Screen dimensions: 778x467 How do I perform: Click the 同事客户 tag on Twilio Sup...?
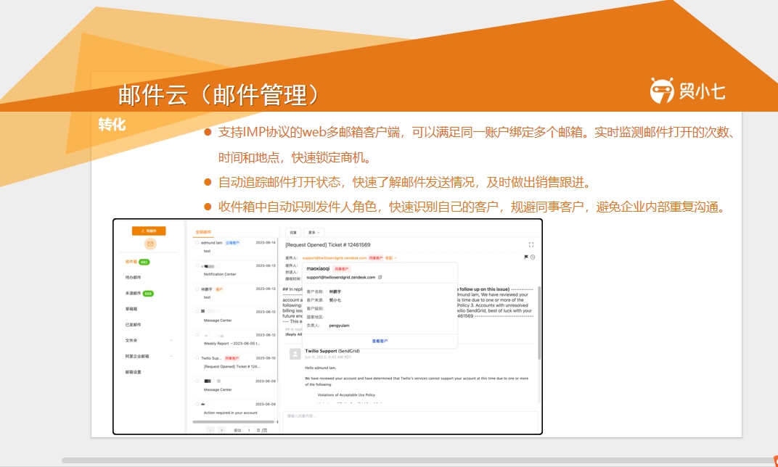[x=232, y=358]
